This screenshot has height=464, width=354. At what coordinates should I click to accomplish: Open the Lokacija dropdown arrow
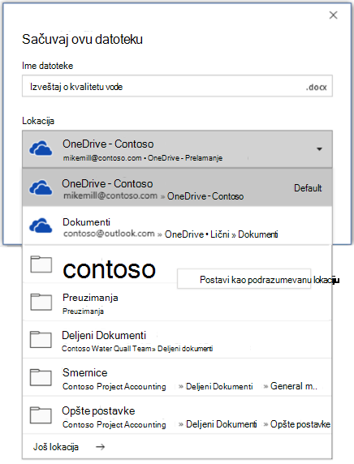pos(319,148)
